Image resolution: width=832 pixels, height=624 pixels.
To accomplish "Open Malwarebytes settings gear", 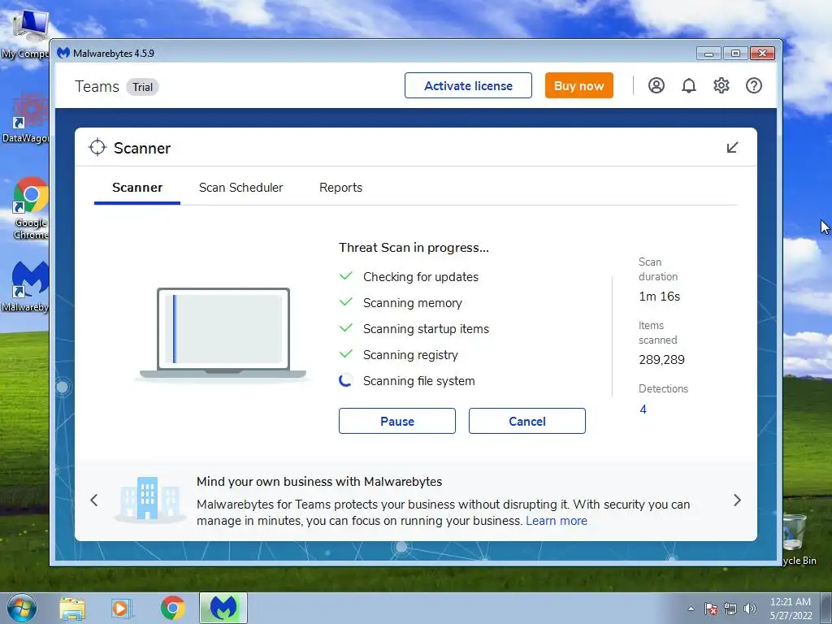I will point(721,85).
